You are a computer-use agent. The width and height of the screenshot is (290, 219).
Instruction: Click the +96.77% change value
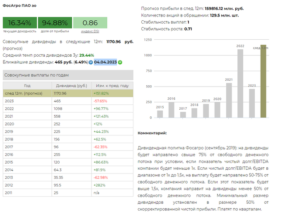(x=101, y=108)
